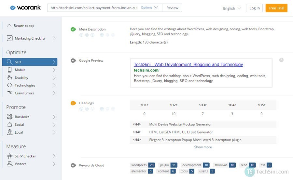This screenshot has height=180, width=293.
Task: Expand the Mobile section chevron
Action: click(x=54, y=70)
